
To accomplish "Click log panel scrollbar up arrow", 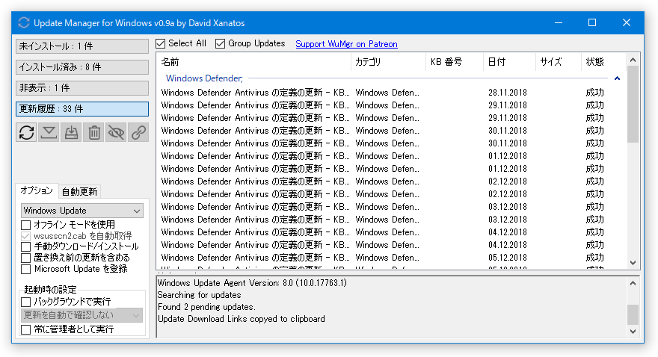I will coord(633,283).
